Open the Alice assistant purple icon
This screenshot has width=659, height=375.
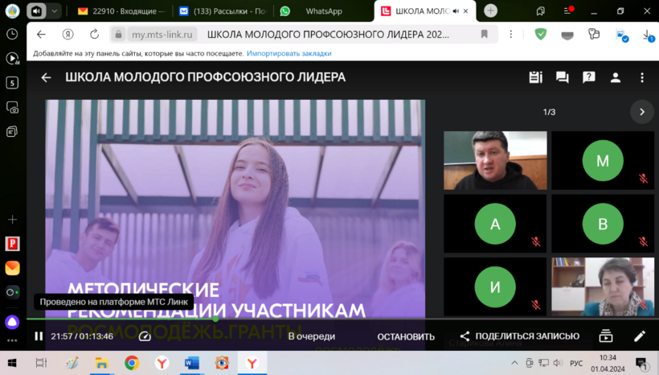click(x=12, y=323)
